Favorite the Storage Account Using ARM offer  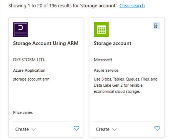pyautogui.click(x=76, y=128)
